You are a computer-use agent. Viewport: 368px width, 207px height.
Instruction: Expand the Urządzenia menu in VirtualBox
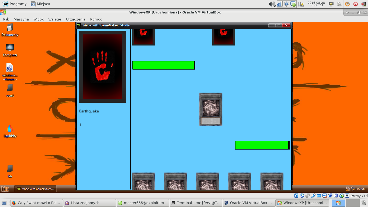coord(75,19)
